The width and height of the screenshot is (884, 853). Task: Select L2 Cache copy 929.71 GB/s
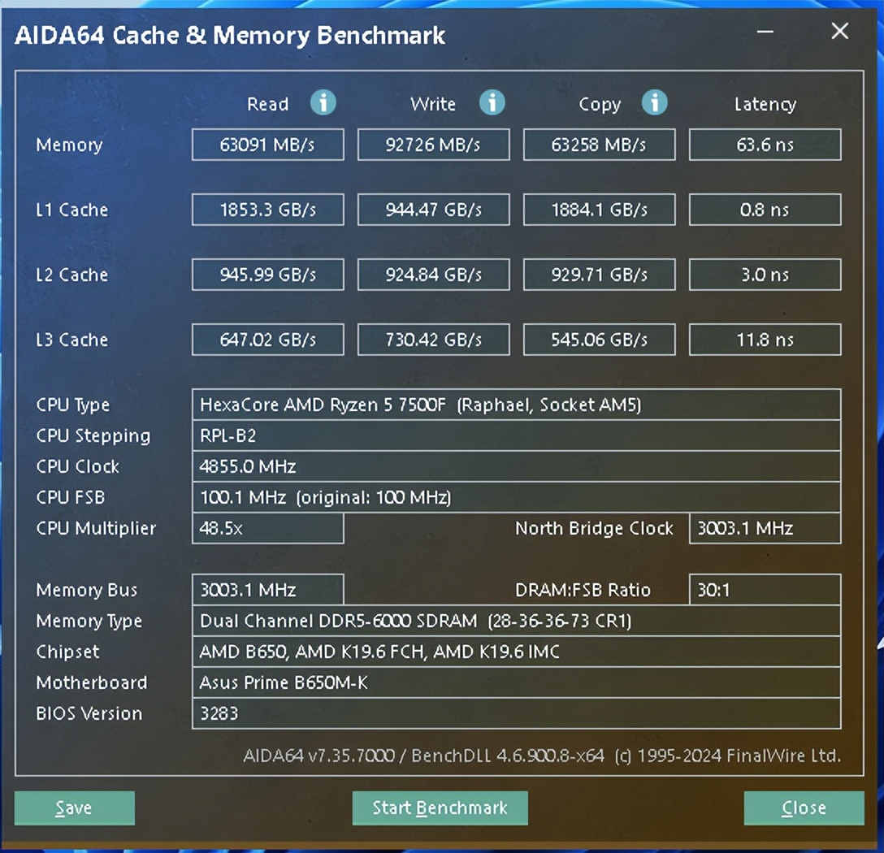click(600, 275)
